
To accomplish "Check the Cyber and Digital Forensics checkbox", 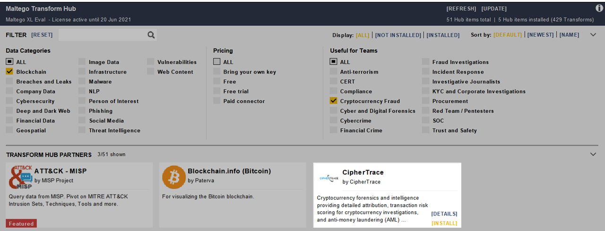I will click(333, 111).
